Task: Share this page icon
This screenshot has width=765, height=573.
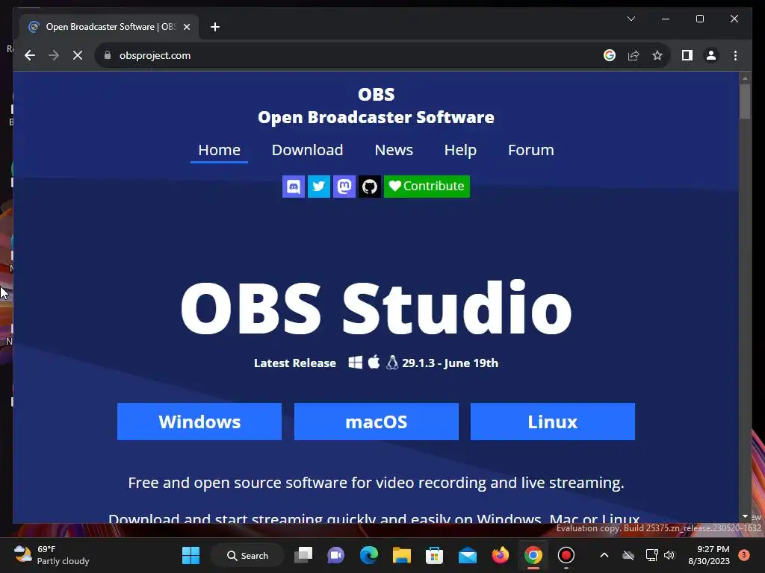Action: pos(634,55)
